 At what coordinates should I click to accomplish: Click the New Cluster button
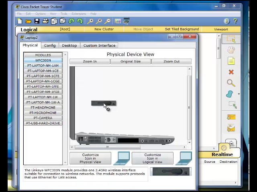point(104,29)
